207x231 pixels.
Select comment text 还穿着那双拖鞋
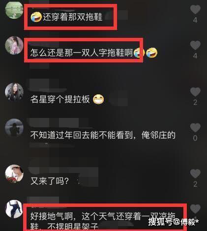click(73, 17)
